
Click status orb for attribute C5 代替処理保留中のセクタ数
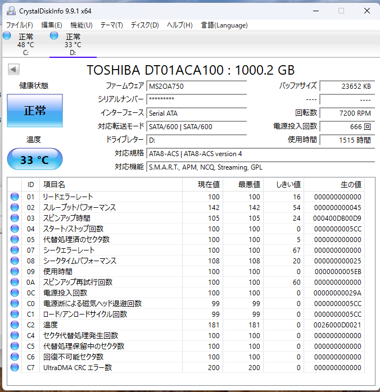pos(15,347)
